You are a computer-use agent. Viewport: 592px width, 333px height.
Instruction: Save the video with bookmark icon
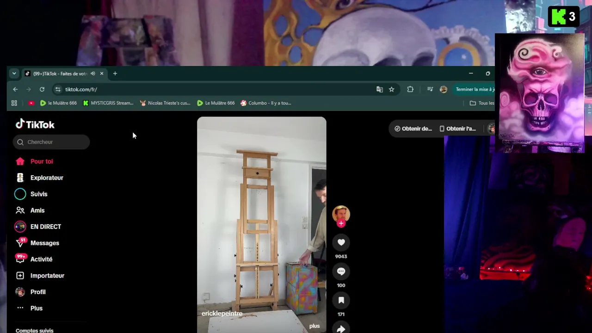(x=341, y=300)
